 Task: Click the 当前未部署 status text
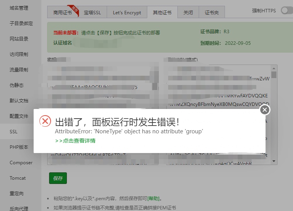(66, 33)
